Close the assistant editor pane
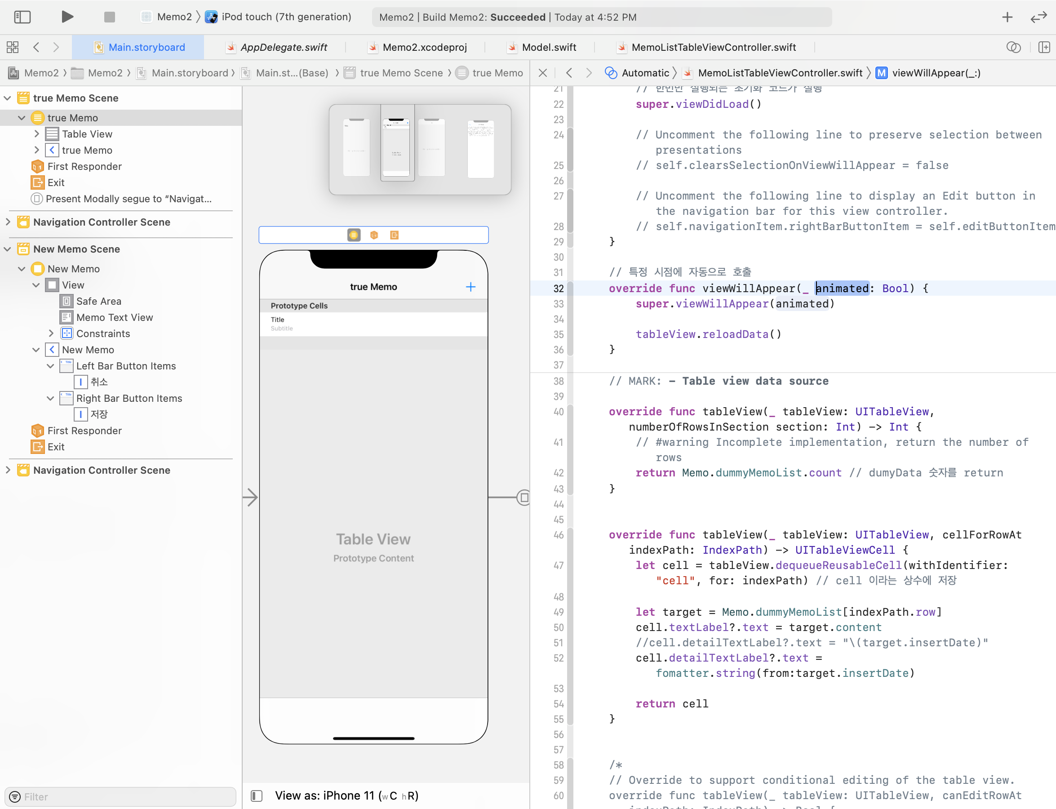Viewport: 1056px width, 809px height. click(543, 73)
